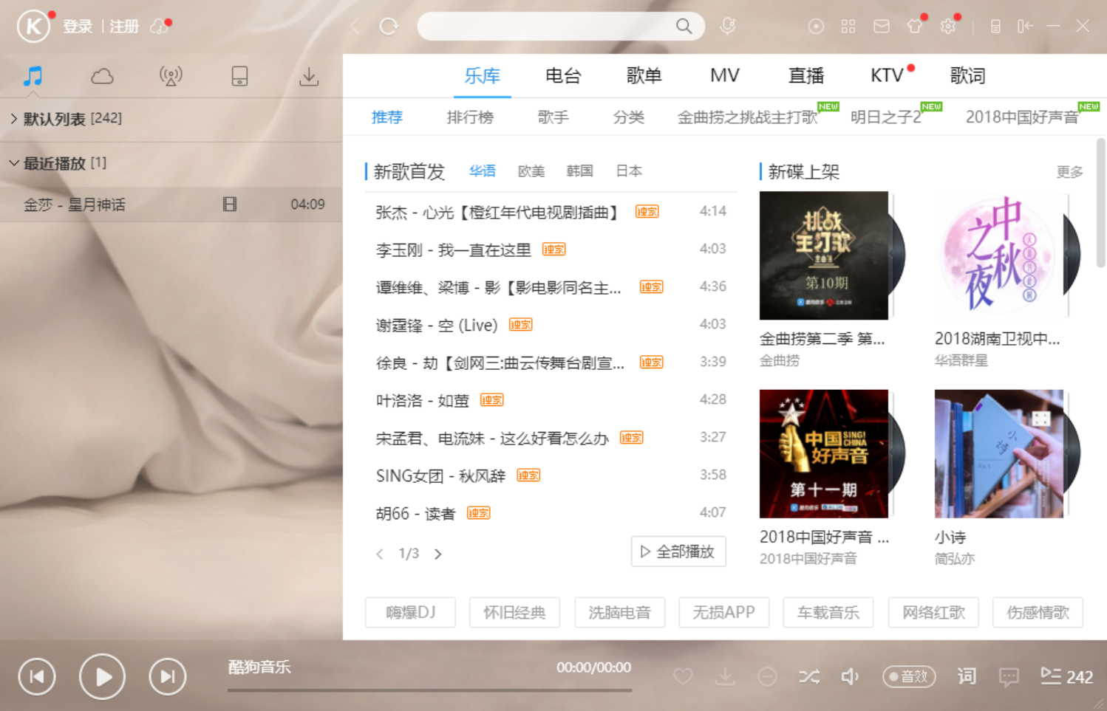1107x711 pixels.
Task: Filter new songs by 日本
Action: coord(629,171)
